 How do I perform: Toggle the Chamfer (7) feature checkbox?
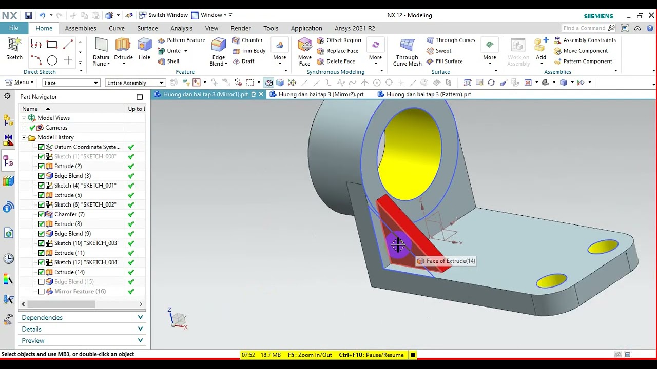pyautogui.click(x=42, y=214)
